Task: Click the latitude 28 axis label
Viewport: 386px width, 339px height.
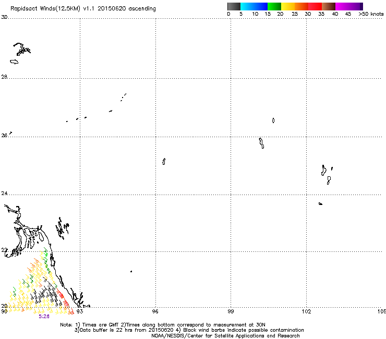Action: 4,77
